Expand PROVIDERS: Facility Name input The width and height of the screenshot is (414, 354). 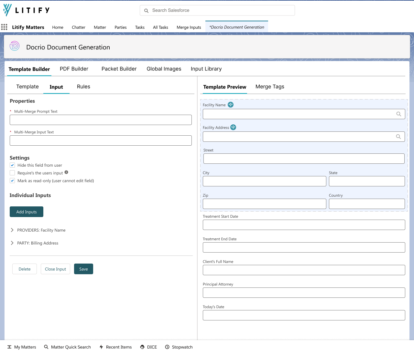pos(12,230)
